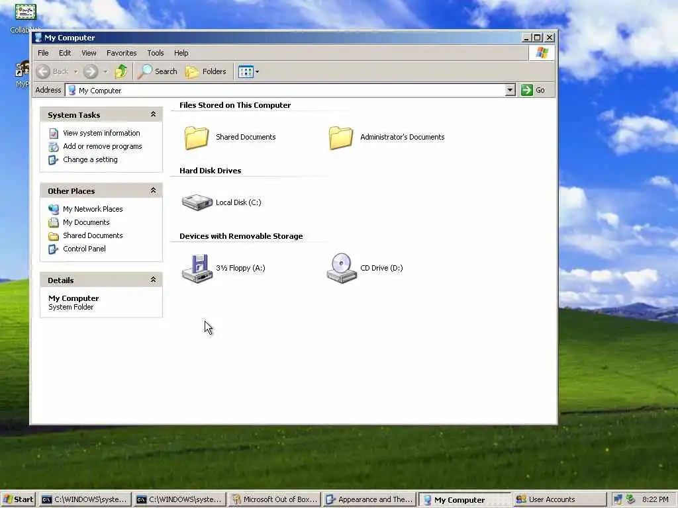Click the My Documents sidebar icon
The width and height of the screenshot is (678, 508).
[54, 223]
